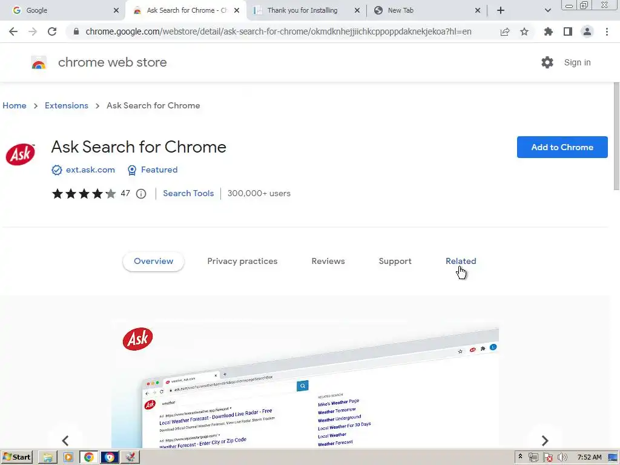Open the Related tab

(x=461, y=262)
